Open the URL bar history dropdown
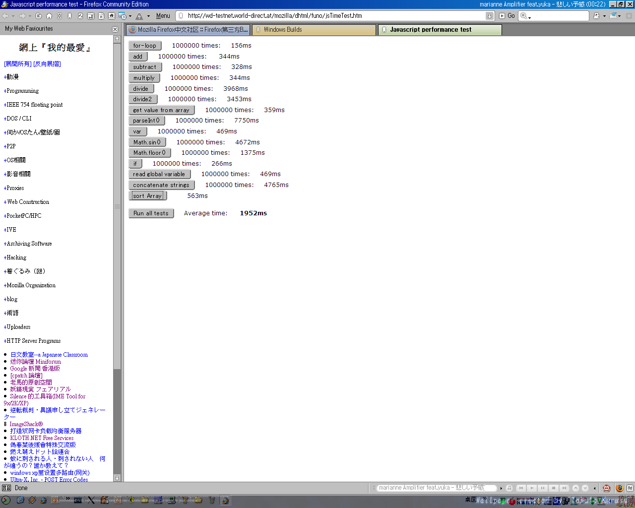The width and height of the screenshot is (635, 508). 489,16
